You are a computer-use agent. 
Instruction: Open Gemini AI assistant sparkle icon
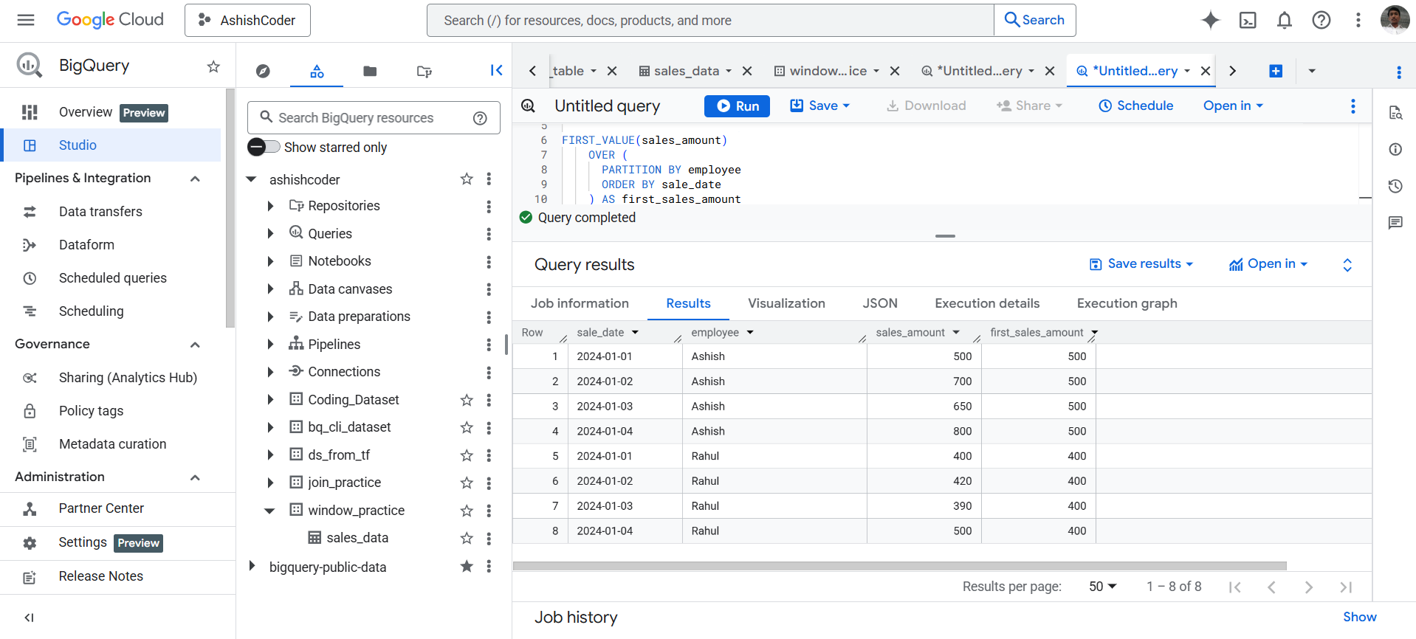point(1211,20)
